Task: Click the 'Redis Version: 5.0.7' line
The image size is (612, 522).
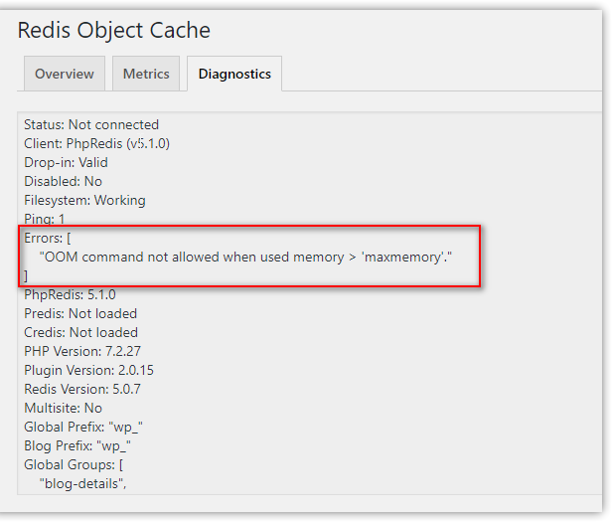Action: tap(82, 389)
